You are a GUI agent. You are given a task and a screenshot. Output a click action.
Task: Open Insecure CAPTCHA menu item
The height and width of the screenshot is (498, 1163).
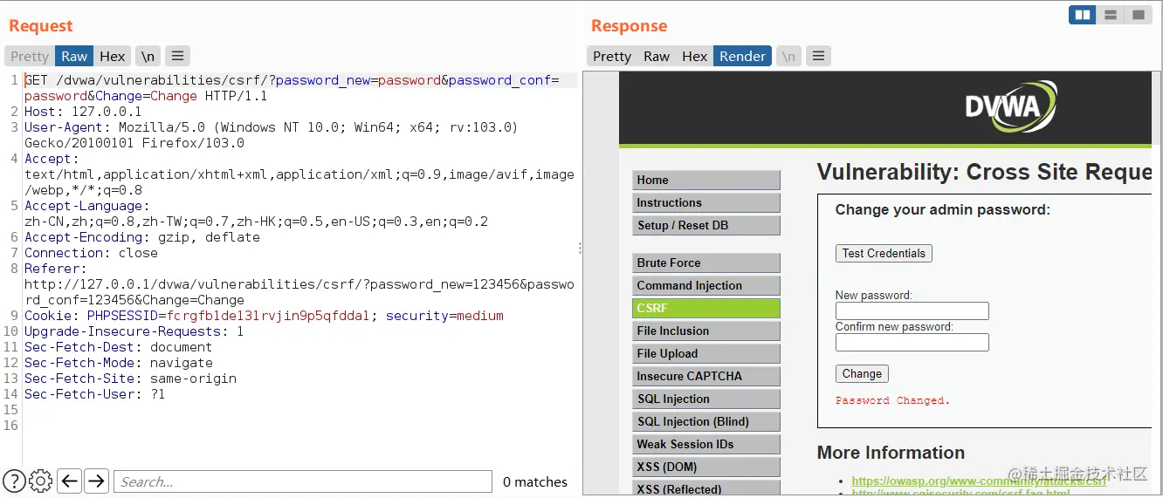coord(705,376)
